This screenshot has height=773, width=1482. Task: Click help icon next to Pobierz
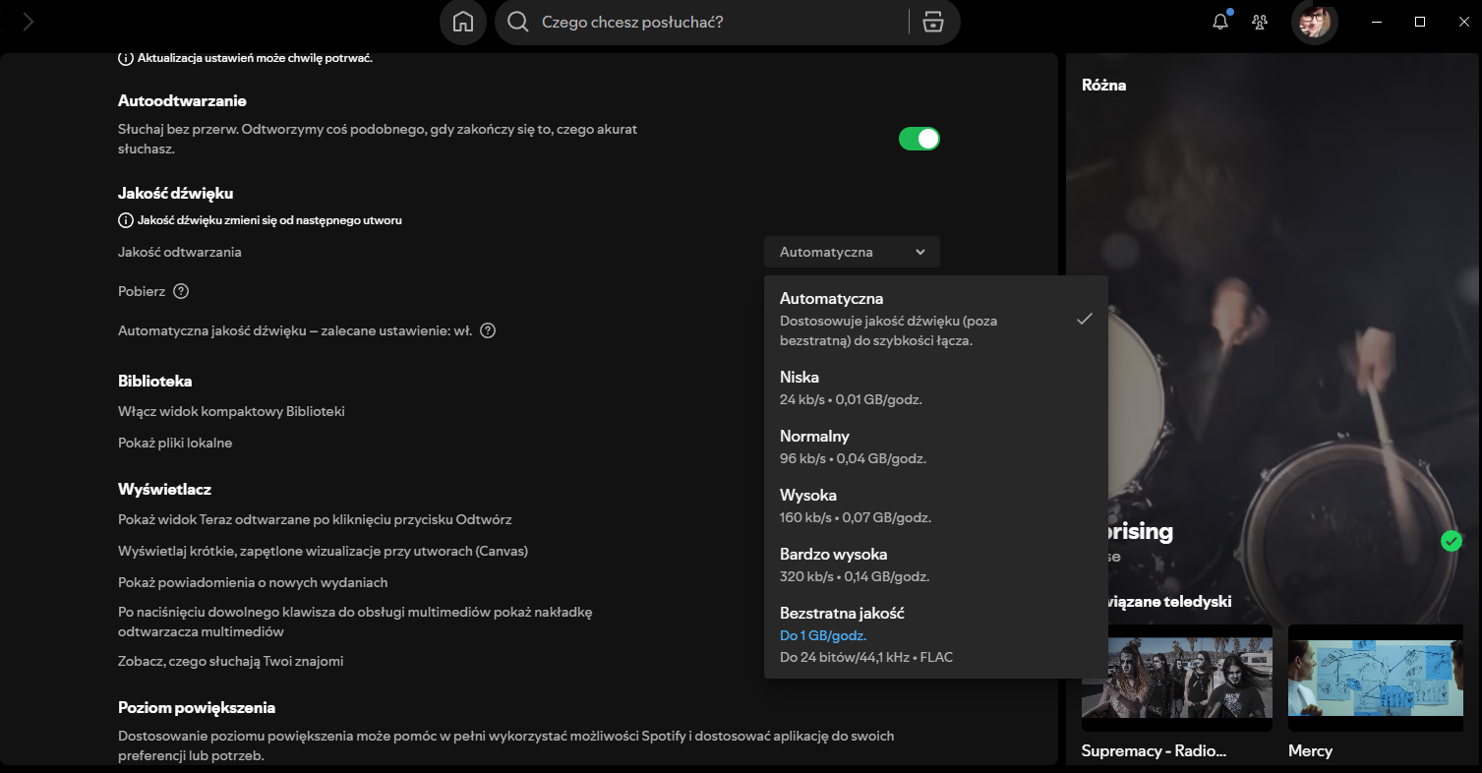point(181,291)
